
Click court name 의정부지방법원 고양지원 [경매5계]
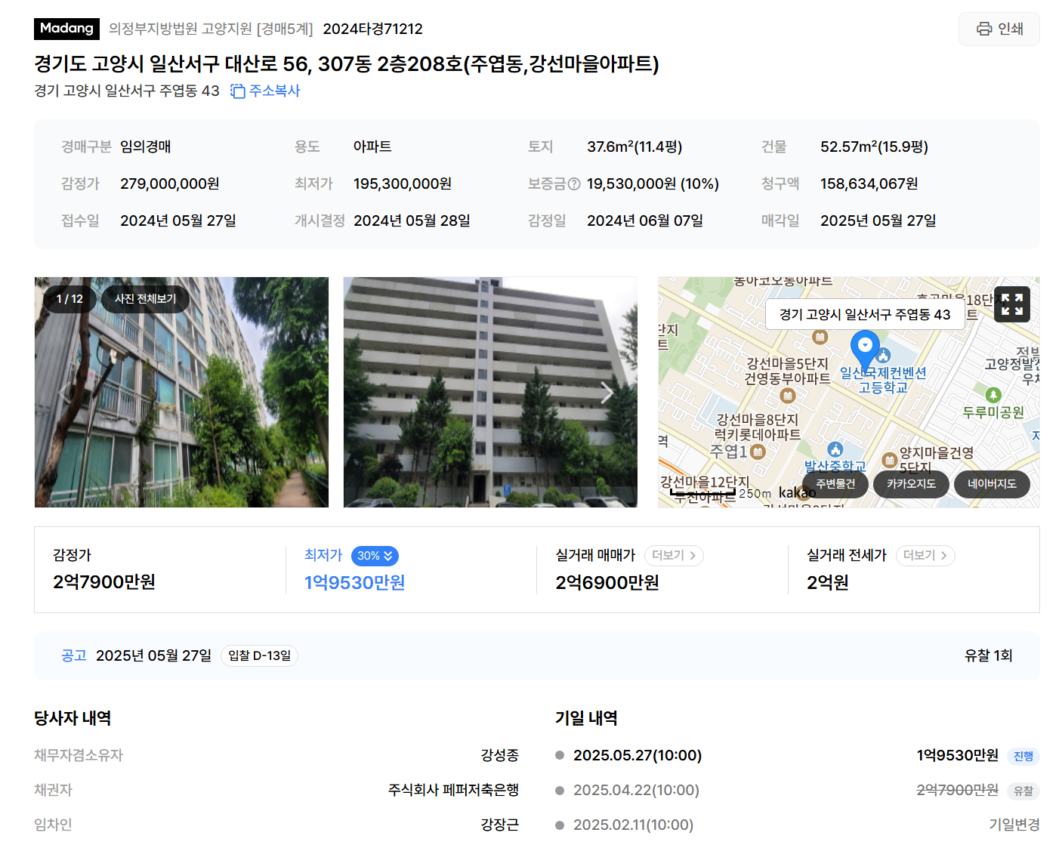click(x=211, y=29)
